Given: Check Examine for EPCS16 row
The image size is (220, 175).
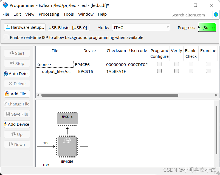Looking at the screenshot, I should click(208, 71).
